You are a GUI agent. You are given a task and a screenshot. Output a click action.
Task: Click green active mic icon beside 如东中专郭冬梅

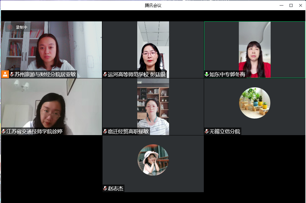pos(207,74)
